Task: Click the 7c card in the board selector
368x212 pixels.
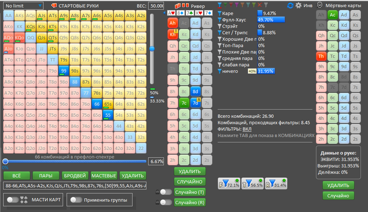Action: [x=184, y=103]
